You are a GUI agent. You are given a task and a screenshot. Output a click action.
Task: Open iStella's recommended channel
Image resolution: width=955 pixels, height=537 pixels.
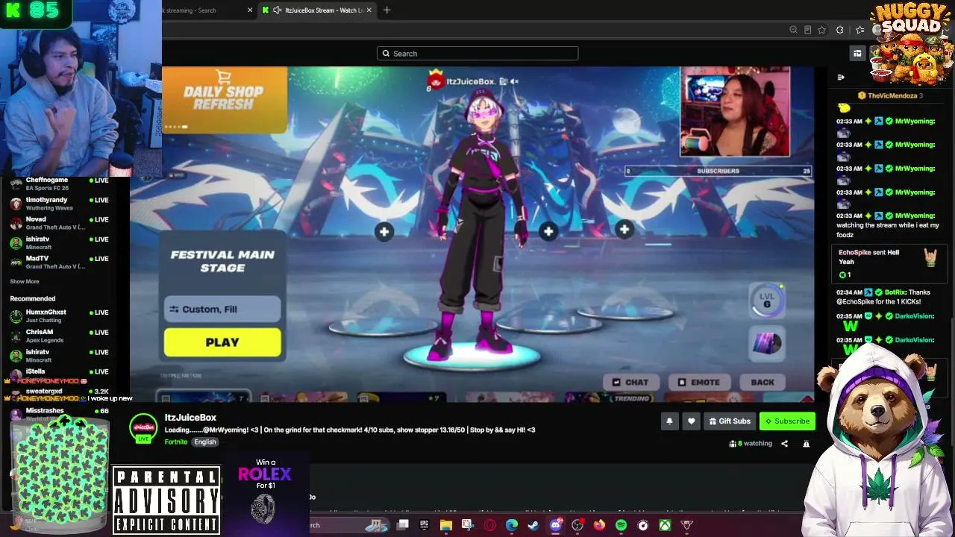click(60, 371)
